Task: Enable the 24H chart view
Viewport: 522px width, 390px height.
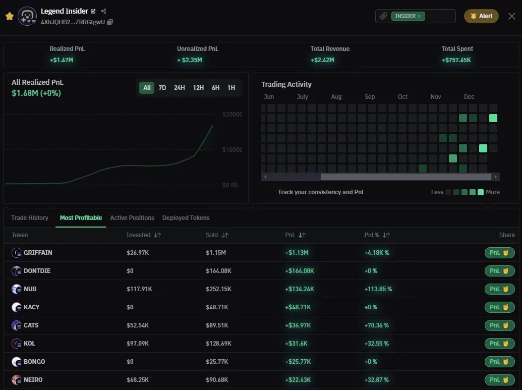Action: coord(180,87)
